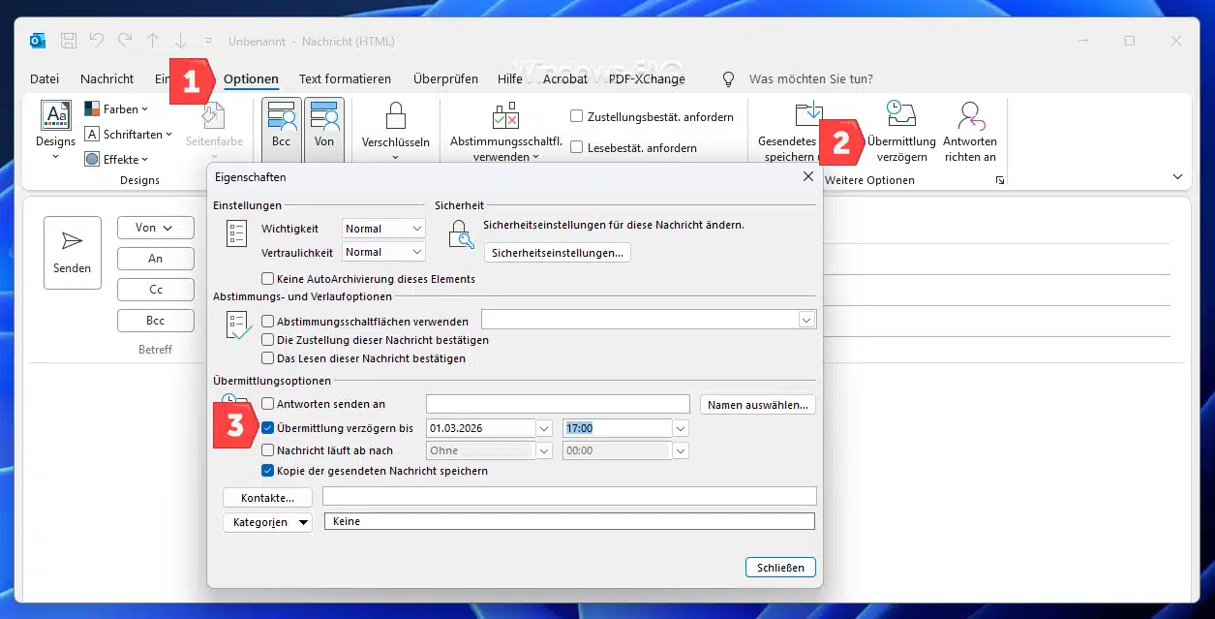Image resolution: width=1215 pixels, height=619 pixels.
Task: Enable Nachricht läuft ab nach checkbox
Action: tap(268, 450)
